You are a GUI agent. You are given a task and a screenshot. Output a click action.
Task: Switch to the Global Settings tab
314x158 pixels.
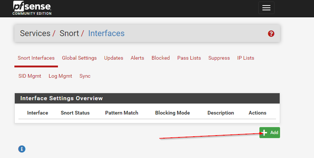(x=79, y=58)
